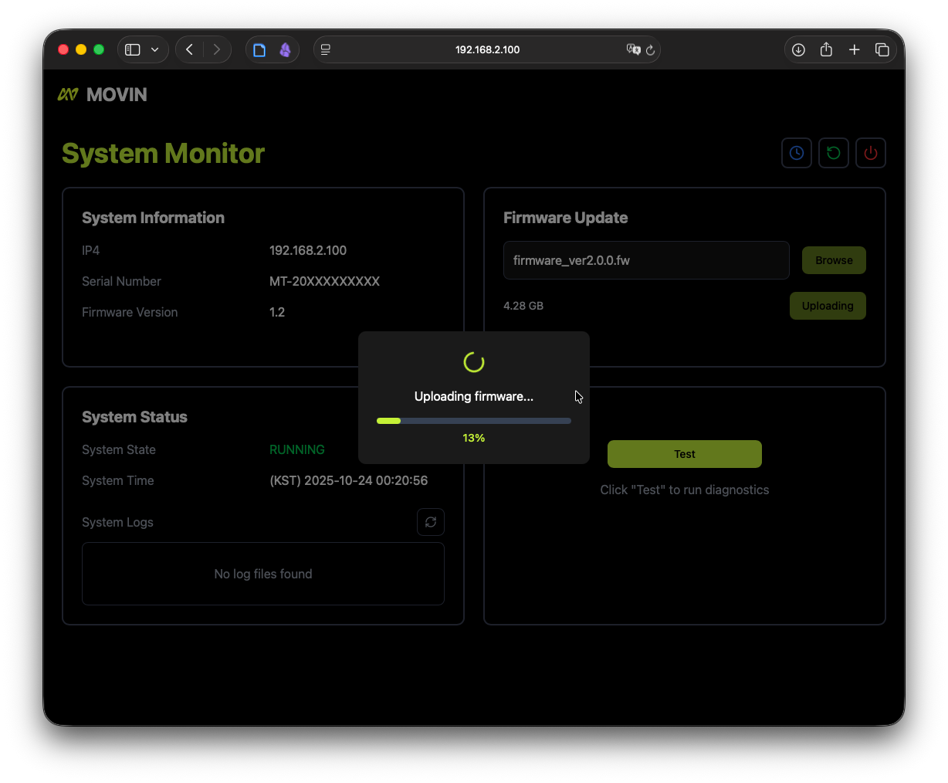Click the blue clock icon button
948x783 pixels.
pos(796,153)
